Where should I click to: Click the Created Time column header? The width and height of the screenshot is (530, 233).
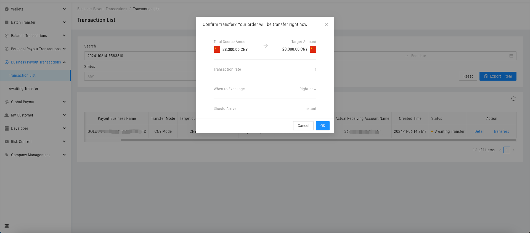[x=410, y=118]
